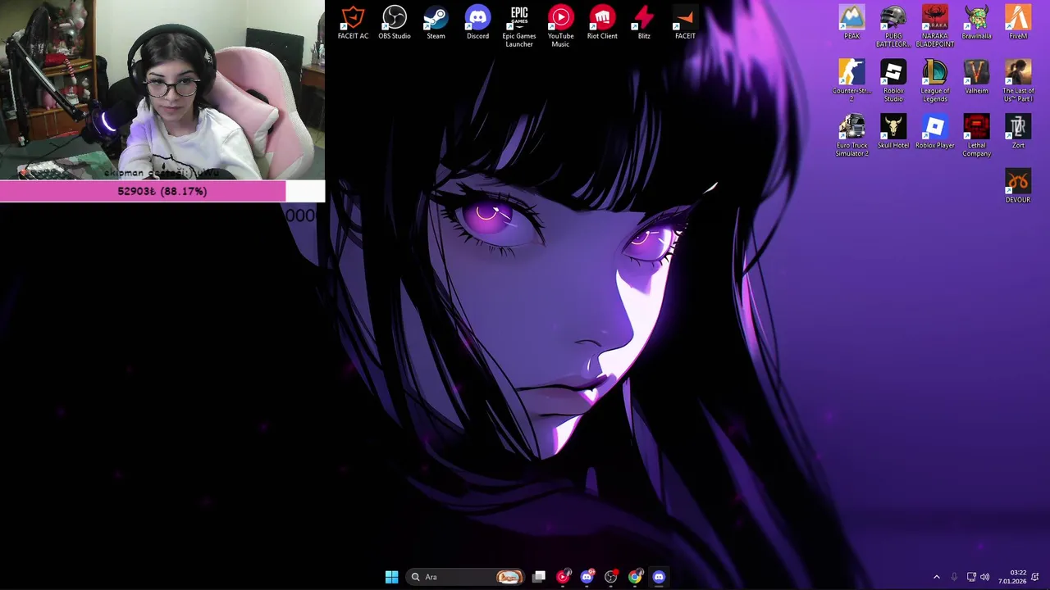Screen dimensions: 1050x590
Task: Select the Valheim desktop shortcut
Action: tap(976, 78)
